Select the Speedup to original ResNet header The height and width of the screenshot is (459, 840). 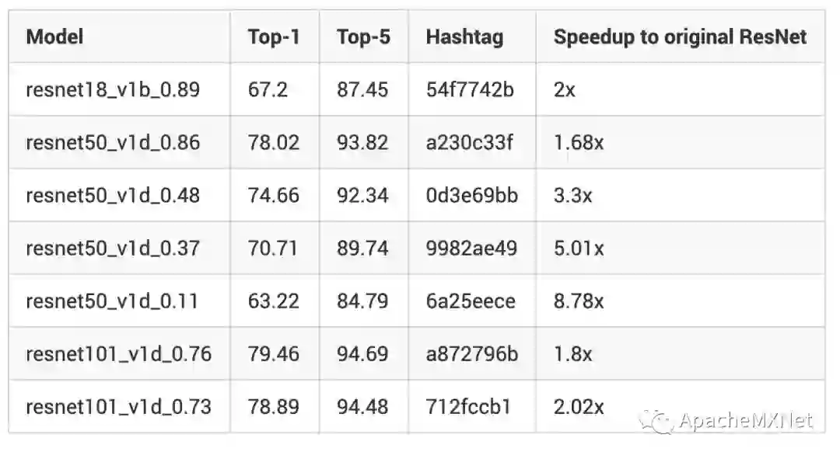pyautogui.click(x=680, y=37)
